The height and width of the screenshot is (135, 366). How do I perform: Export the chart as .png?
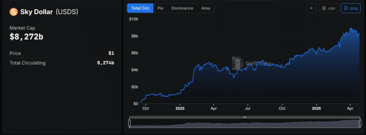click(x=351, y=8)
